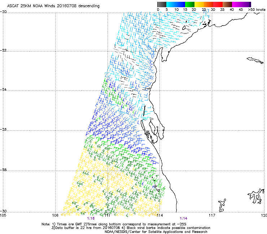
Task: Click the purple '1:14' swath time label
Action: click(183, 219)
